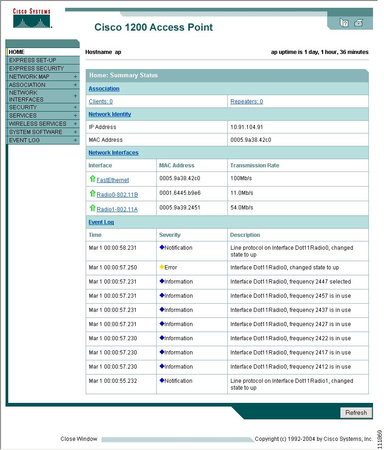The width and height of the screenshot is (384, 450).
Task: Click the Refresh button
Action: tap(356, 412)
